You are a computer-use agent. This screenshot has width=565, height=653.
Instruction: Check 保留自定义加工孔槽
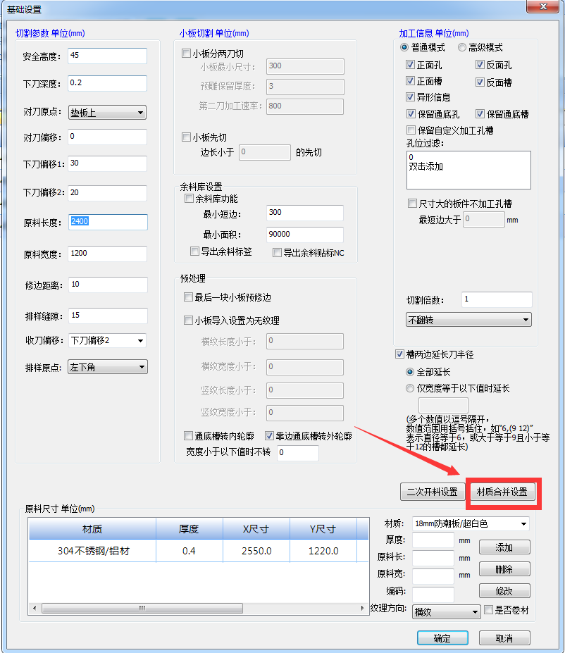[x=411, y=130]
